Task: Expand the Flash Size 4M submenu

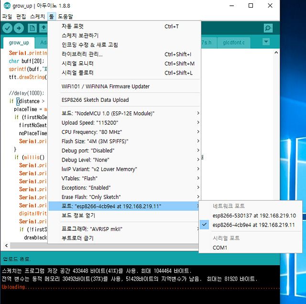Action: [124, 141]
